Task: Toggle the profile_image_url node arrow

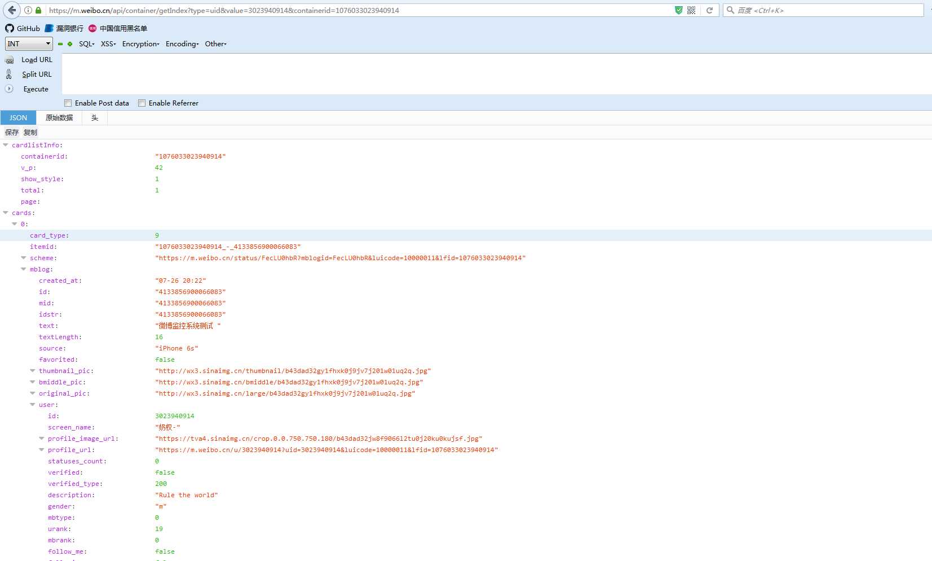Action: point(42,439)
